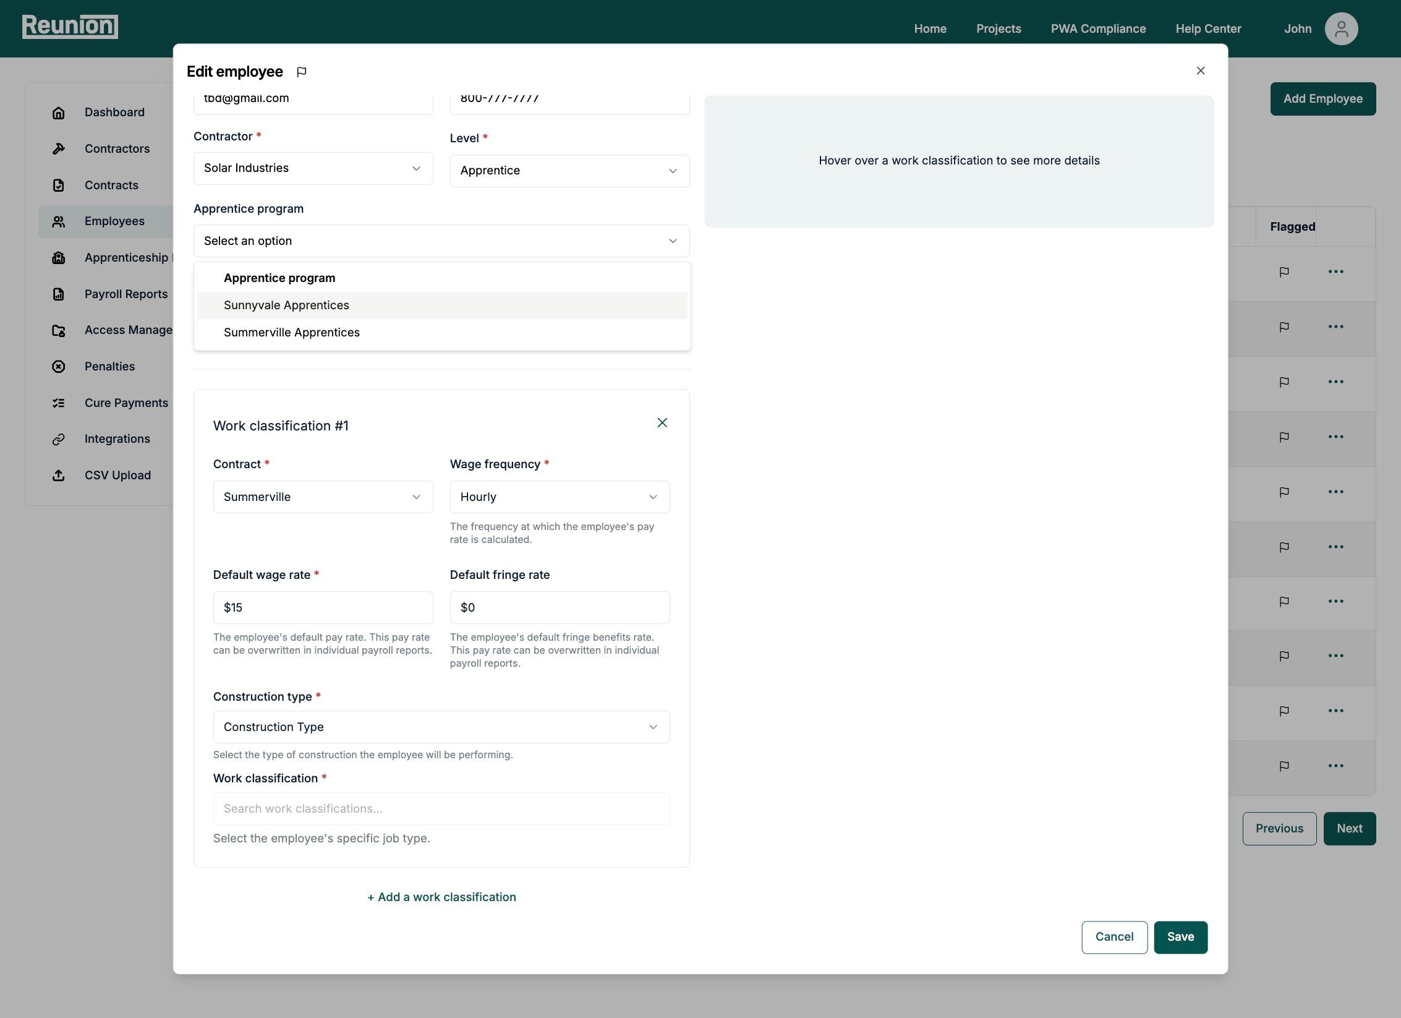
Task: Open the Level dropdown showing Apprentice
Action: (x=569, y=171)
